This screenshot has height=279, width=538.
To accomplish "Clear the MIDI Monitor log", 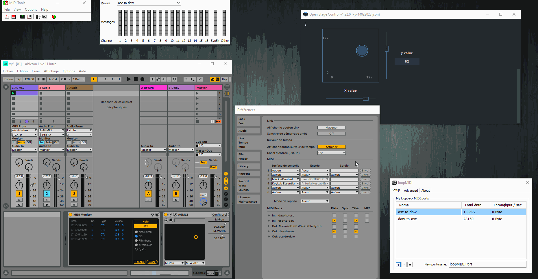I will click(x=152, y=262).
